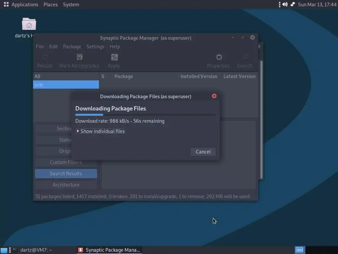This screenshot has width=338, height=254.
Task: Sort by Latest Version column
Action: pos(239,76)
